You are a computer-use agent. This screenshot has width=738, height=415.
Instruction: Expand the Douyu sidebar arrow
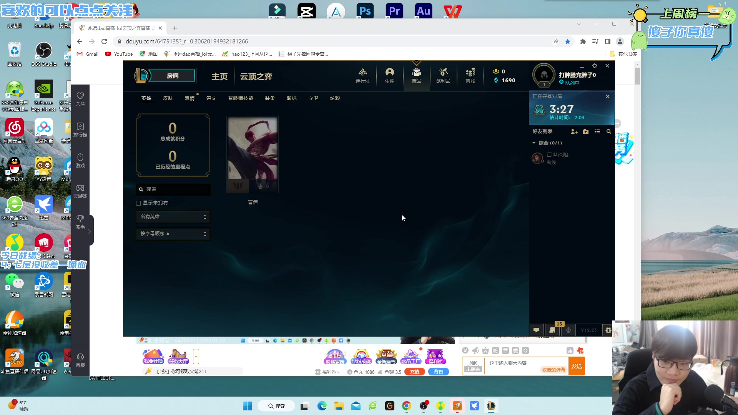coord(90,231)
